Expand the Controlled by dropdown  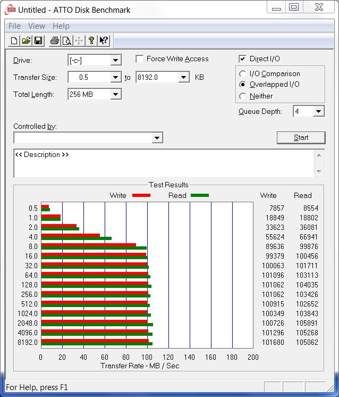[157, 138]
